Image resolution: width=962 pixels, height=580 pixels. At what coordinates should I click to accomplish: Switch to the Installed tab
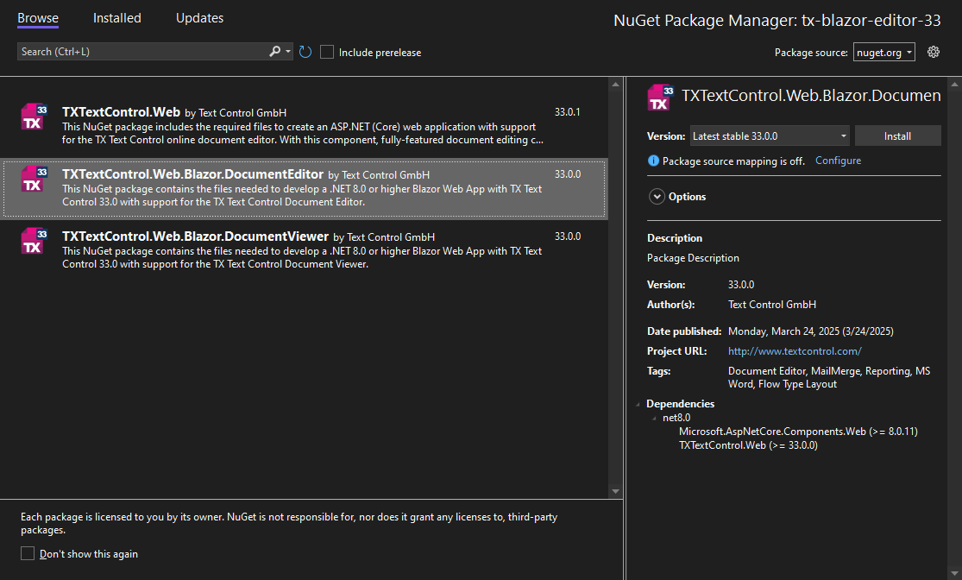tap(116, 18)
